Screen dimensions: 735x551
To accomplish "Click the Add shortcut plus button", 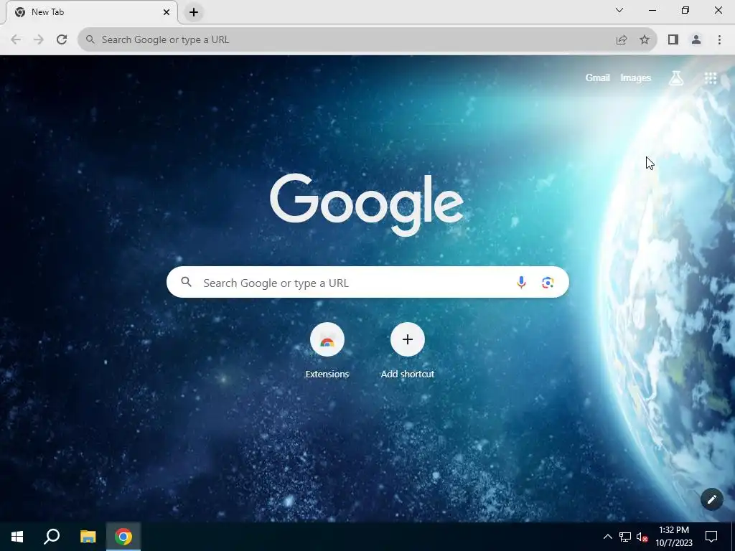I will click(408, 339).
